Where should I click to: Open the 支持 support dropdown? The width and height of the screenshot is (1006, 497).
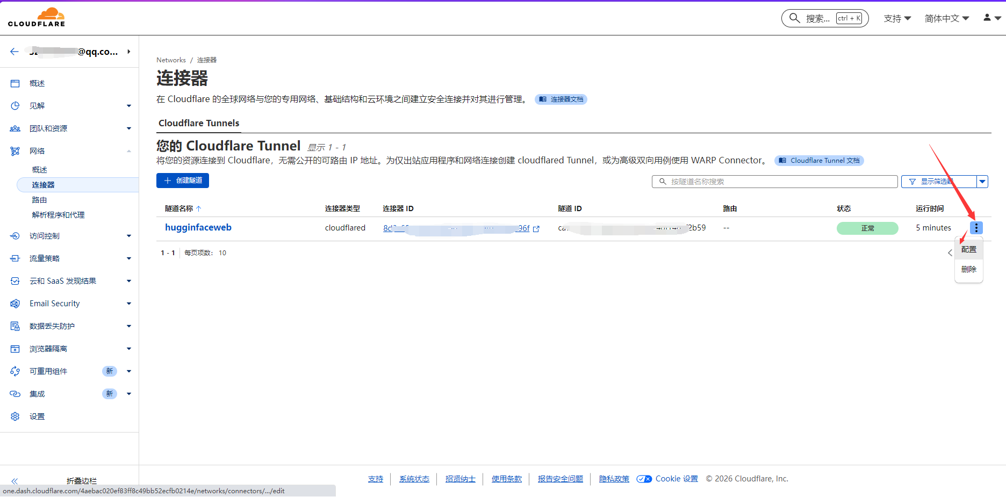(897, 18)
